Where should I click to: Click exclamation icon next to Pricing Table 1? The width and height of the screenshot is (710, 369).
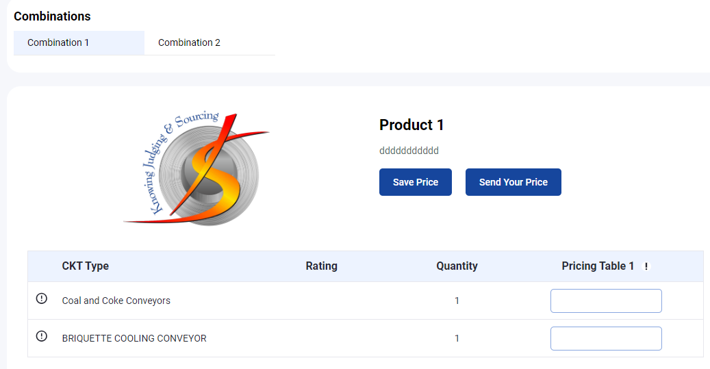pos(646,266)
